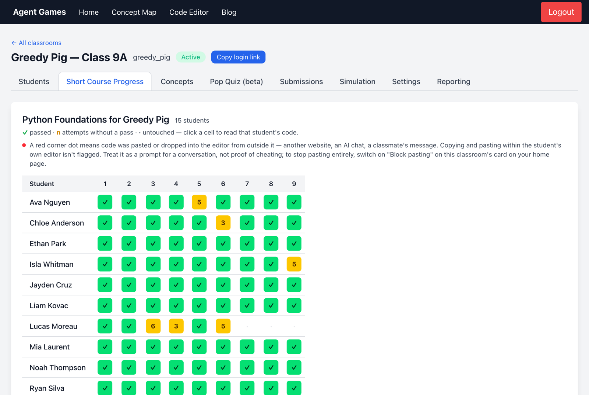
Task: Select the Short Course Progress tab
Action: click(x=105, y=82)
